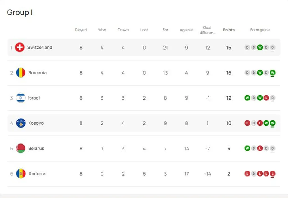
Task: Click the Romania flag icon
Action: point(21,73)
